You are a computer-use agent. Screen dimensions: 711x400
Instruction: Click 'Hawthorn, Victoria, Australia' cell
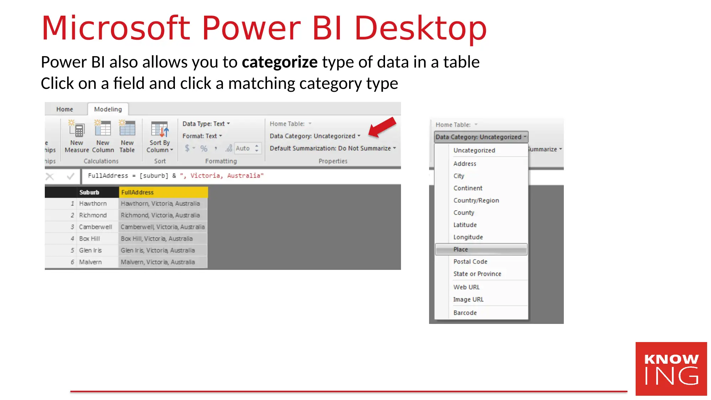point(163,204)
